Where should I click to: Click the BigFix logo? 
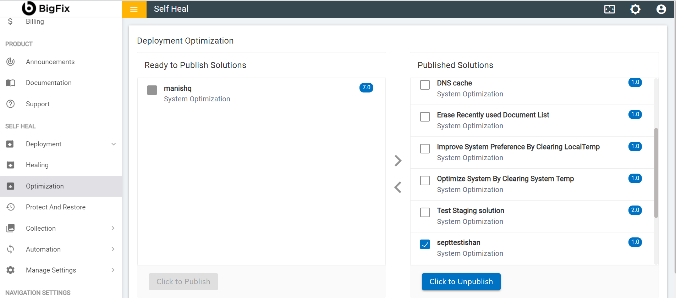46,9
